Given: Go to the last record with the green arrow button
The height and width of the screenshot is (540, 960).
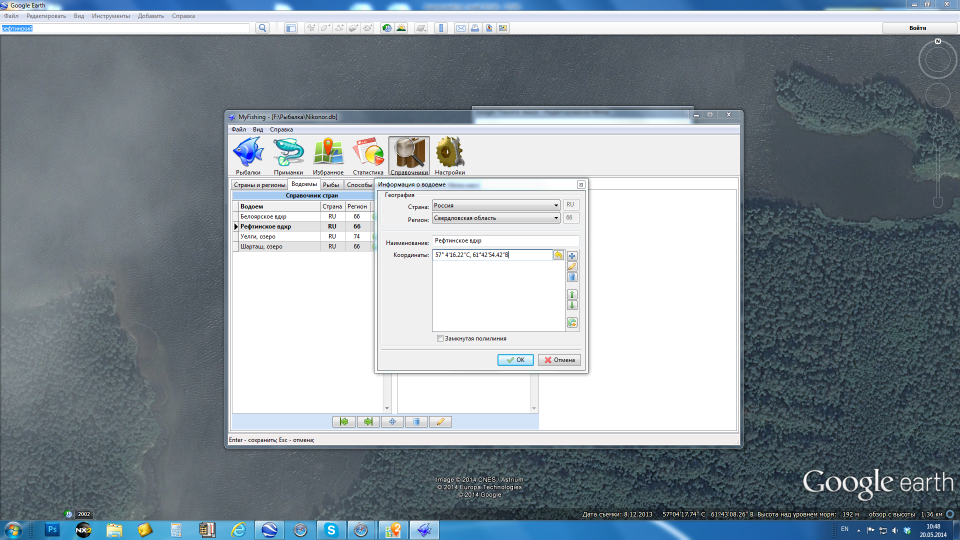Looking at the screenshot, I should [368, 422].
